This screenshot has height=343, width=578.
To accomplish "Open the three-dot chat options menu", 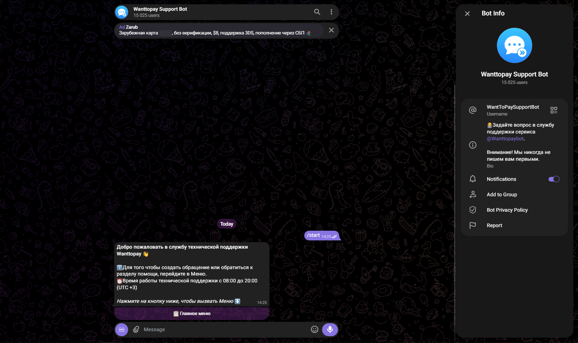I will [331, 12].
